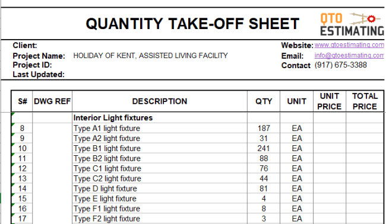The height and width of the screenshot is (224, 386).
Task: Click the QTO Estimating logo
Action: [352, 24]
